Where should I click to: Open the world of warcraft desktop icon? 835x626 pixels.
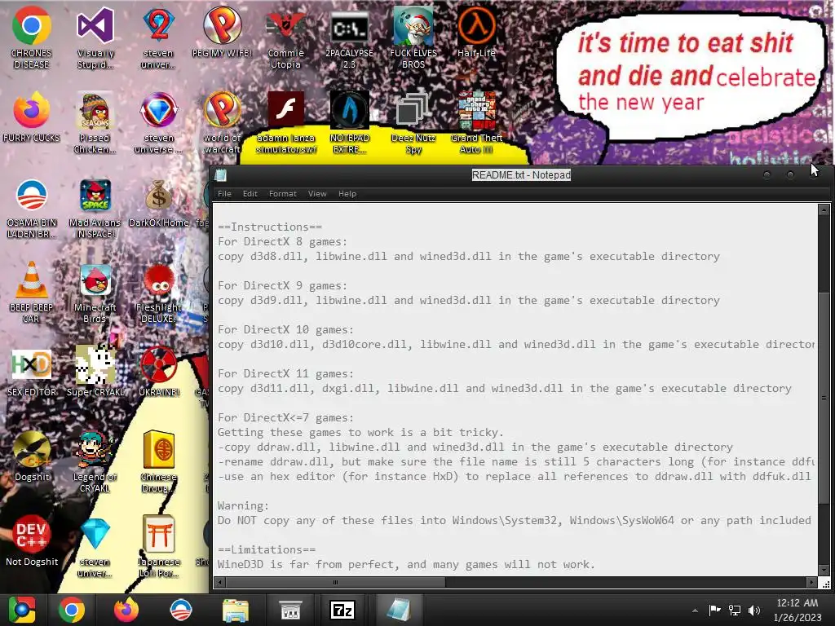point(222,122)
